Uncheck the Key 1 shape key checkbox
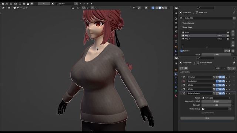The image size is (237, 133). [228, 35]
